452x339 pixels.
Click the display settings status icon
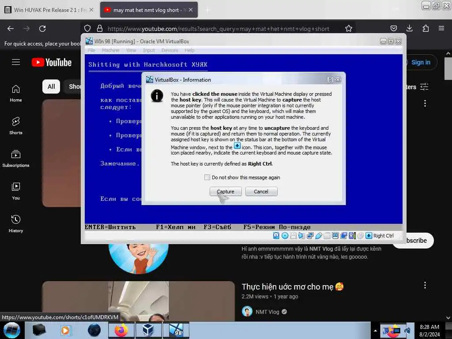[x=335, y=236]
